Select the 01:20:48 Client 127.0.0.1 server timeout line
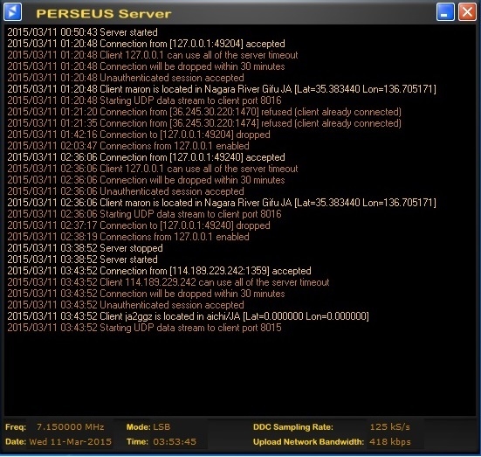 pyautogui.click(x=153, y=55)
